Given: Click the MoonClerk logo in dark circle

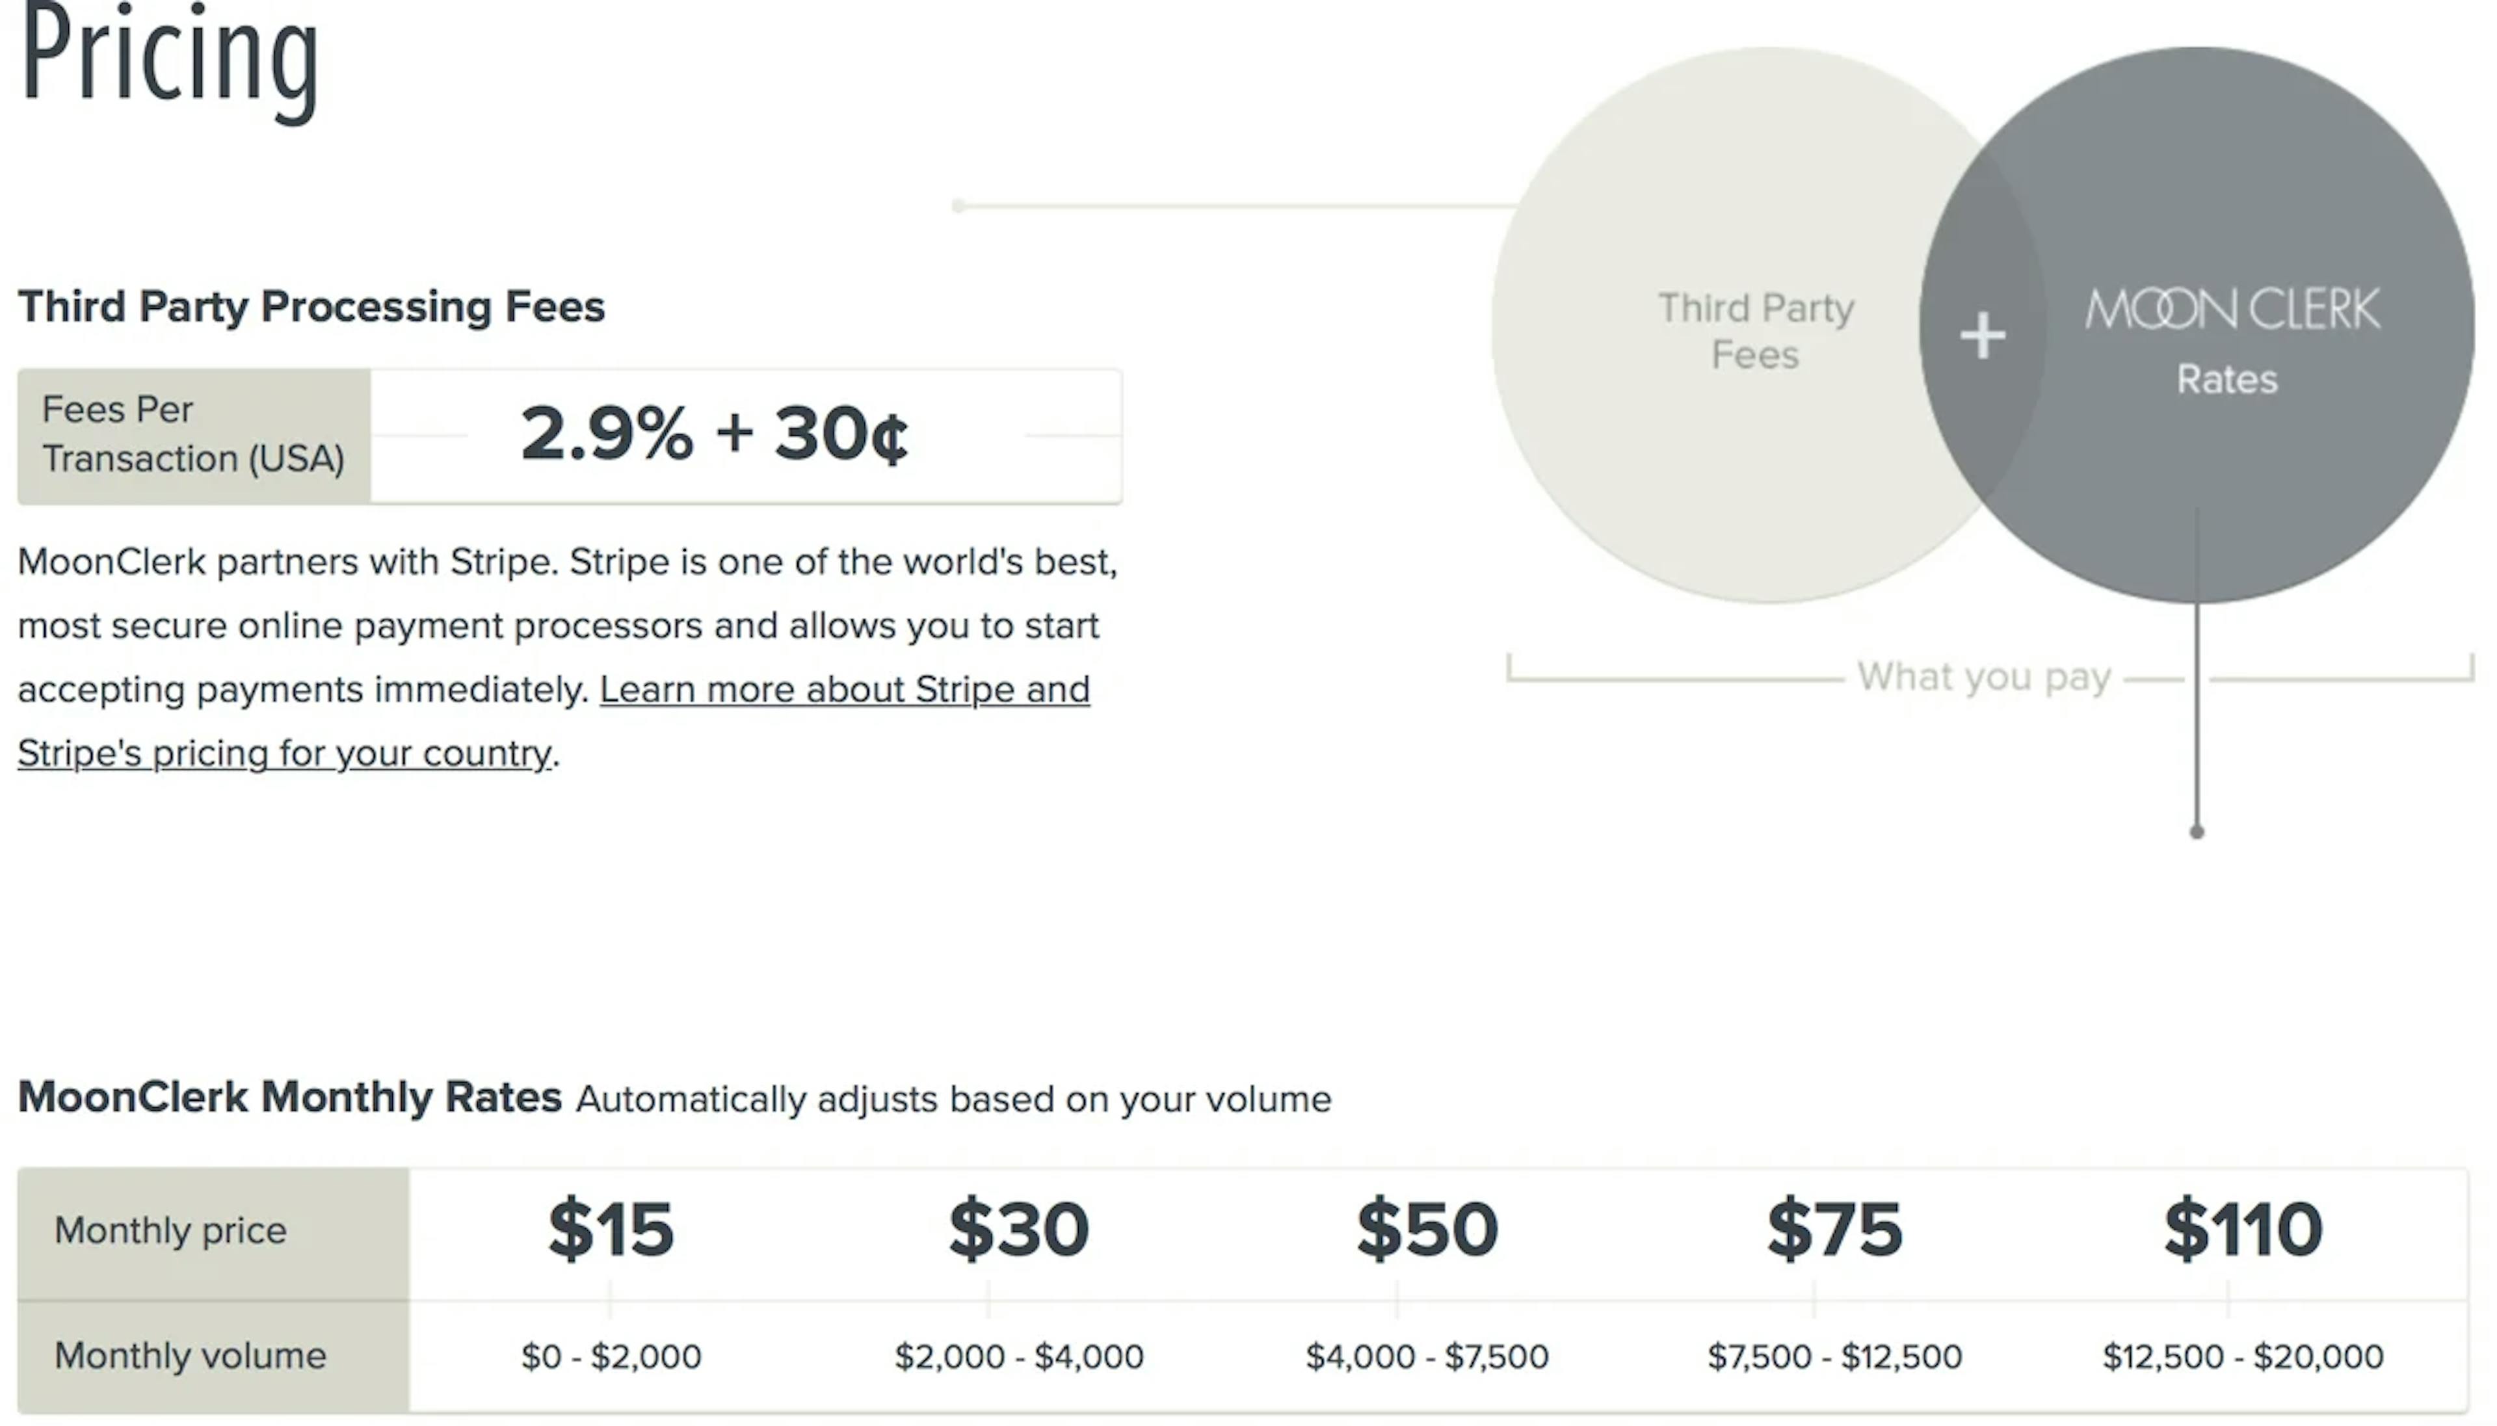Looking at the screenshot, I should coord(2232,310).
